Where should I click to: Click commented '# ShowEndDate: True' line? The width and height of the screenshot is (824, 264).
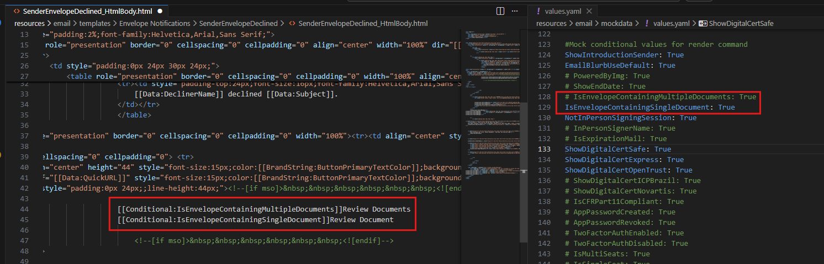pyautogui.click(x=605, y=86)
